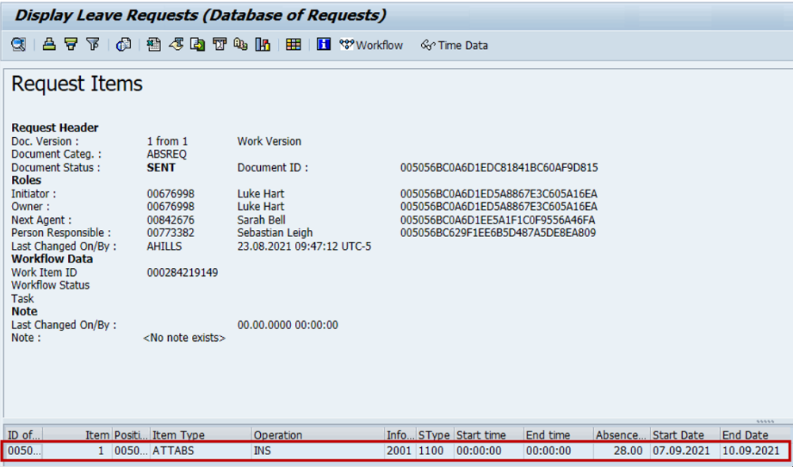Click the Request Items heading

pos(77,83)
